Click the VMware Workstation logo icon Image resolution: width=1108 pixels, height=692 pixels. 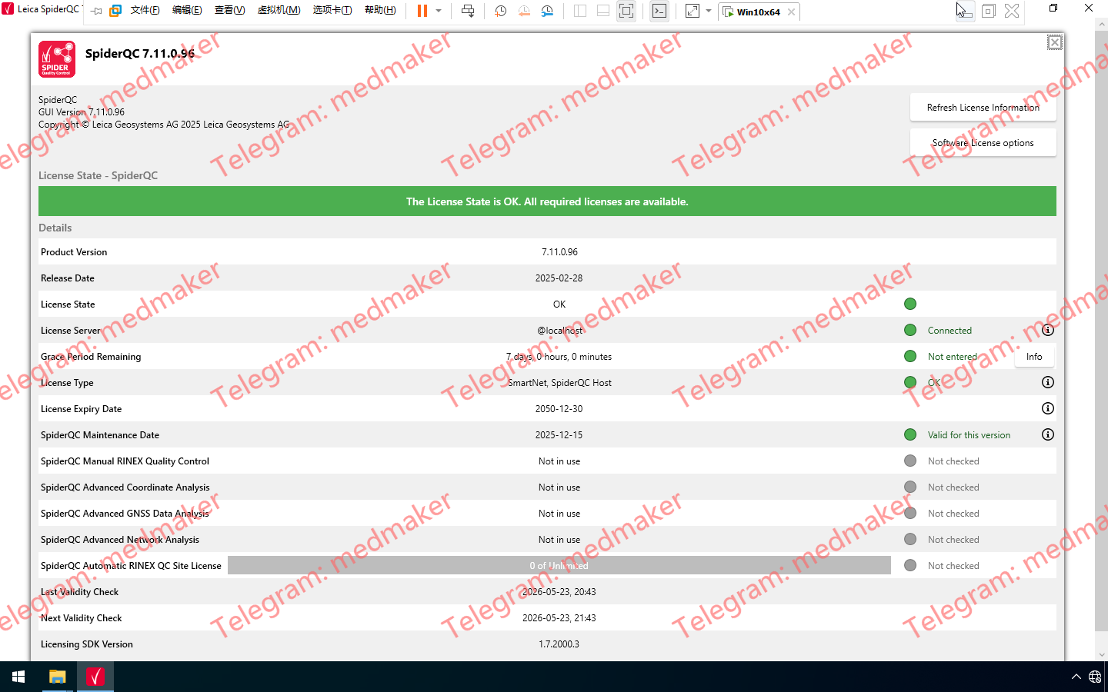pos(115,11)
